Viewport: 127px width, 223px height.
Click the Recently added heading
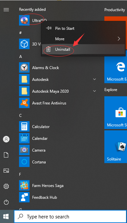pyautogui.click(x=32, y=9)
